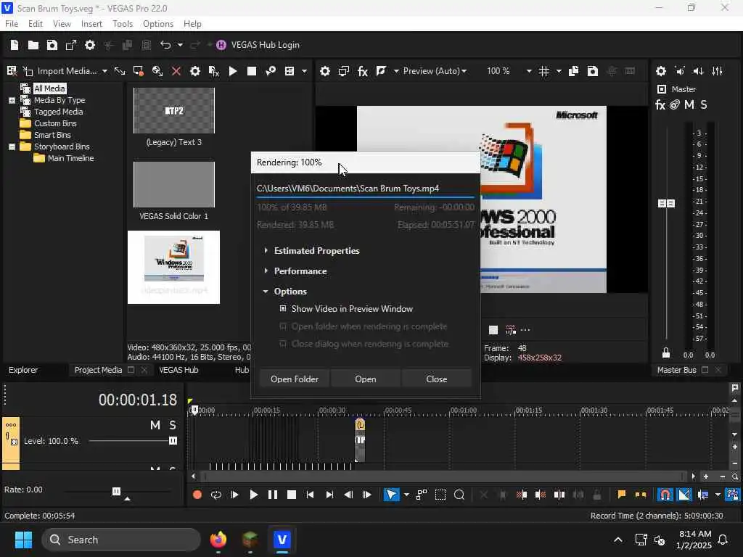Toggle split screen view icon

pyautogui.click(x=381, y=71)
